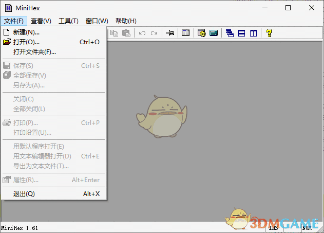
Task: Open the 查看(V) menu
Action: [41, 21]
